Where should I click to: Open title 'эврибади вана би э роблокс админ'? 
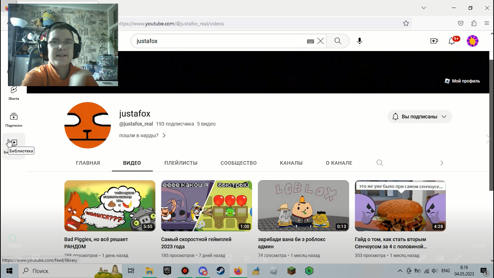[x=292, y=243]
